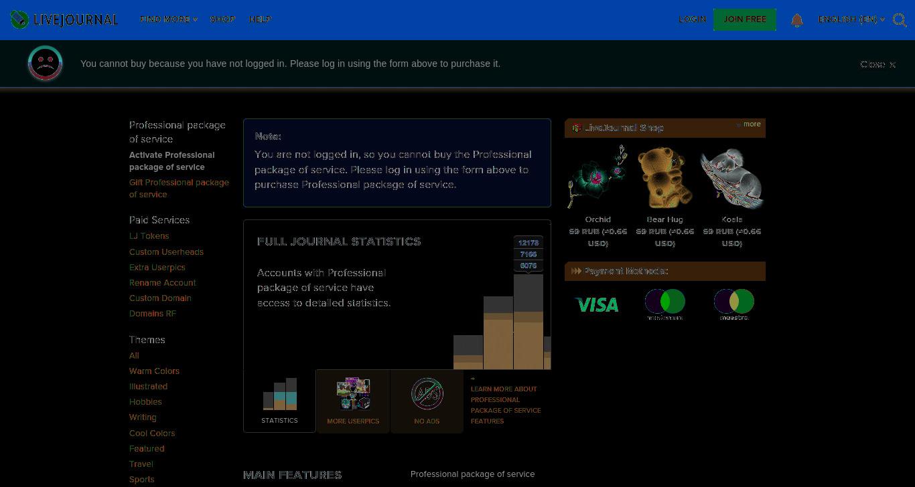Switch to the No Ads feature tab
The image size is (915, 487).
tap(427, 401)
